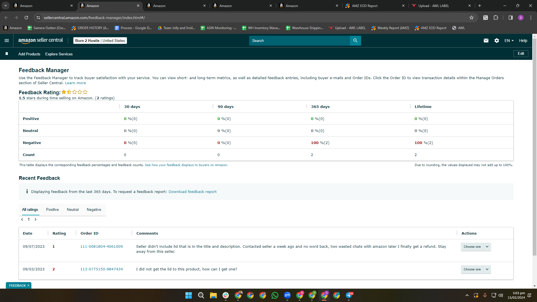Click the browser address bar URL
The width and height of the screenshot is (537, 302).
click(94, 18)
